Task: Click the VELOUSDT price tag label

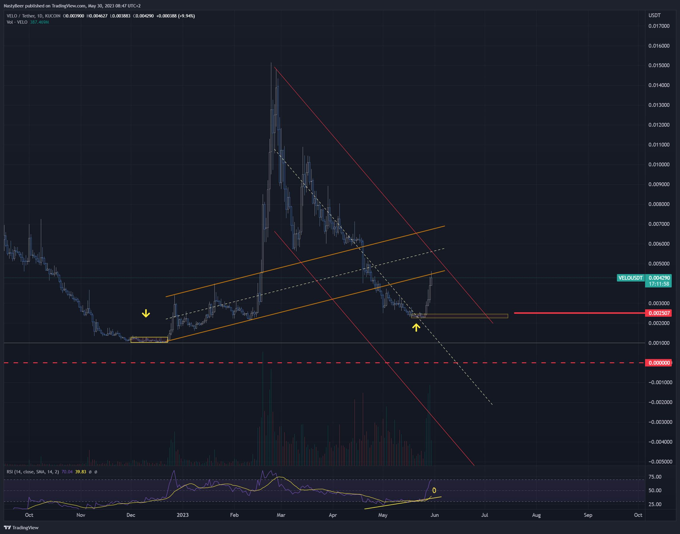Action: (630, 278)
